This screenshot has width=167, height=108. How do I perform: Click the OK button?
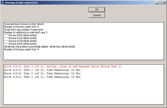97,10
